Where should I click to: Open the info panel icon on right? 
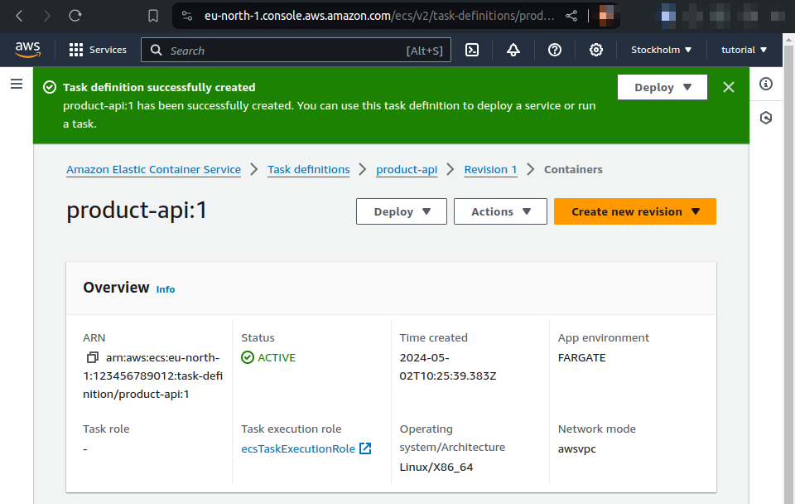point(765,84)
